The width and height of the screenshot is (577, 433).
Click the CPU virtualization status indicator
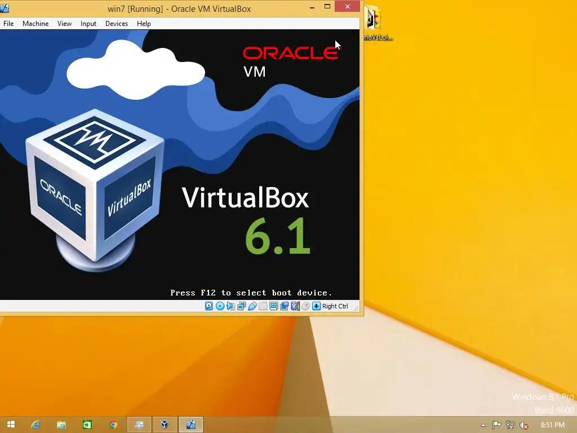click(295, 306)
